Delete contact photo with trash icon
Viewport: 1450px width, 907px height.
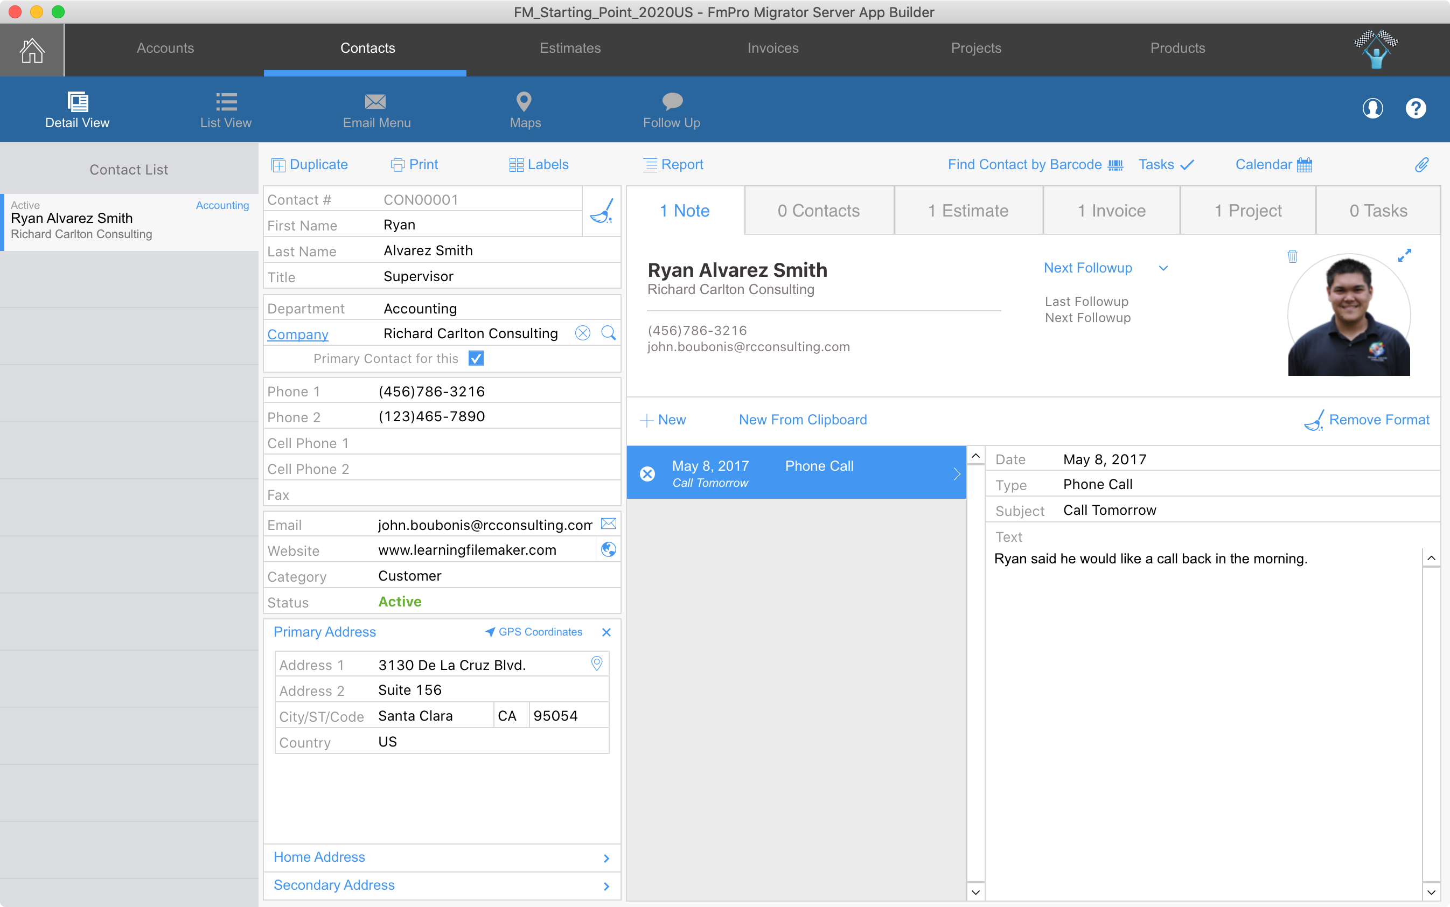tap(1292, 257)
